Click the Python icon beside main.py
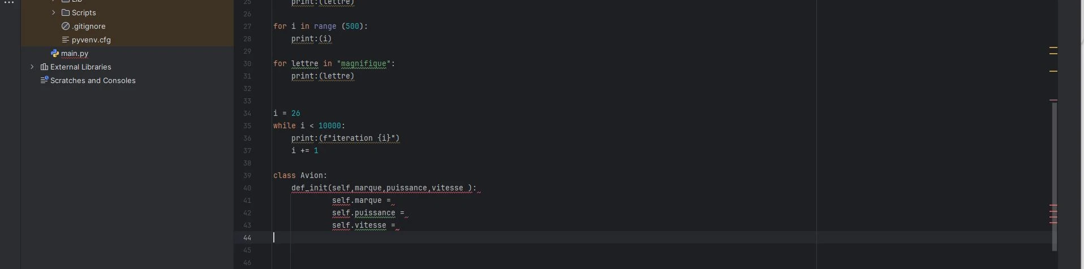 [x=55, y=53]
